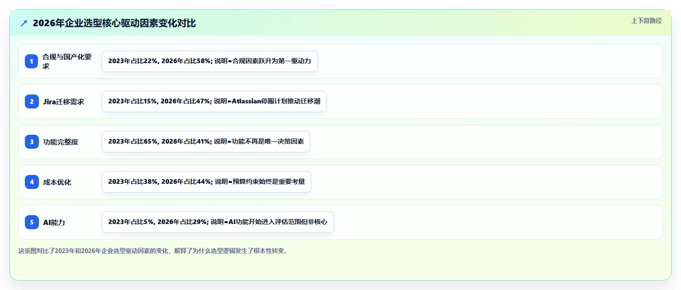This screenshot has width=681, height=290.
Task: Click number badge 1 for 合规与国产化要求
Action: (32, 61)
